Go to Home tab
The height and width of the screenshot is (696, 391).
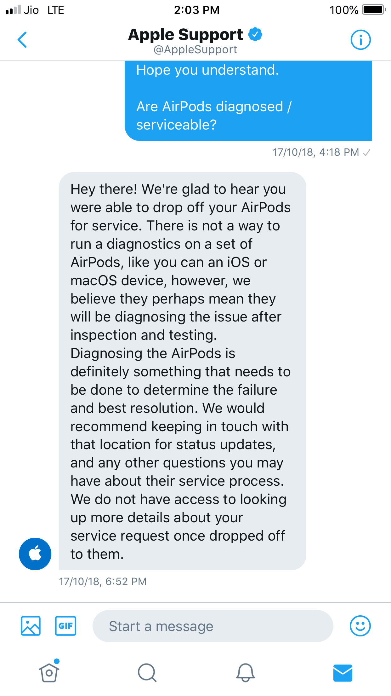[49, 672]
